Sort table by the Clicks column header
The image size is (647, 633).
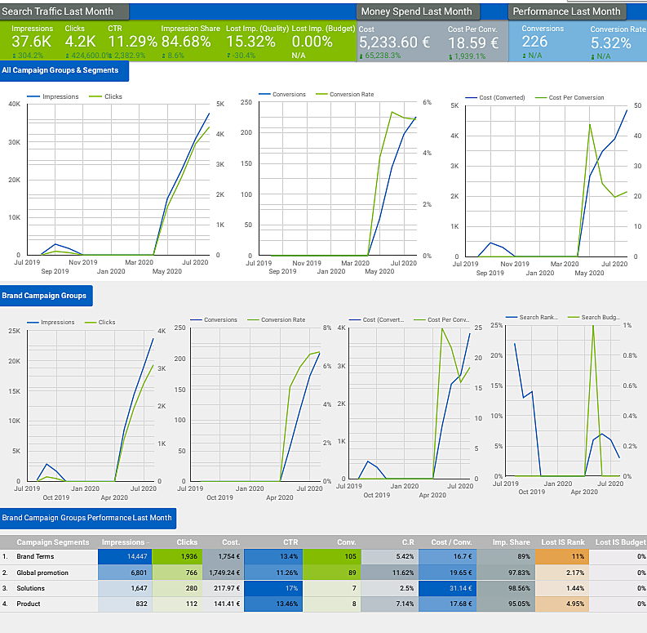(x=187, y=542)
